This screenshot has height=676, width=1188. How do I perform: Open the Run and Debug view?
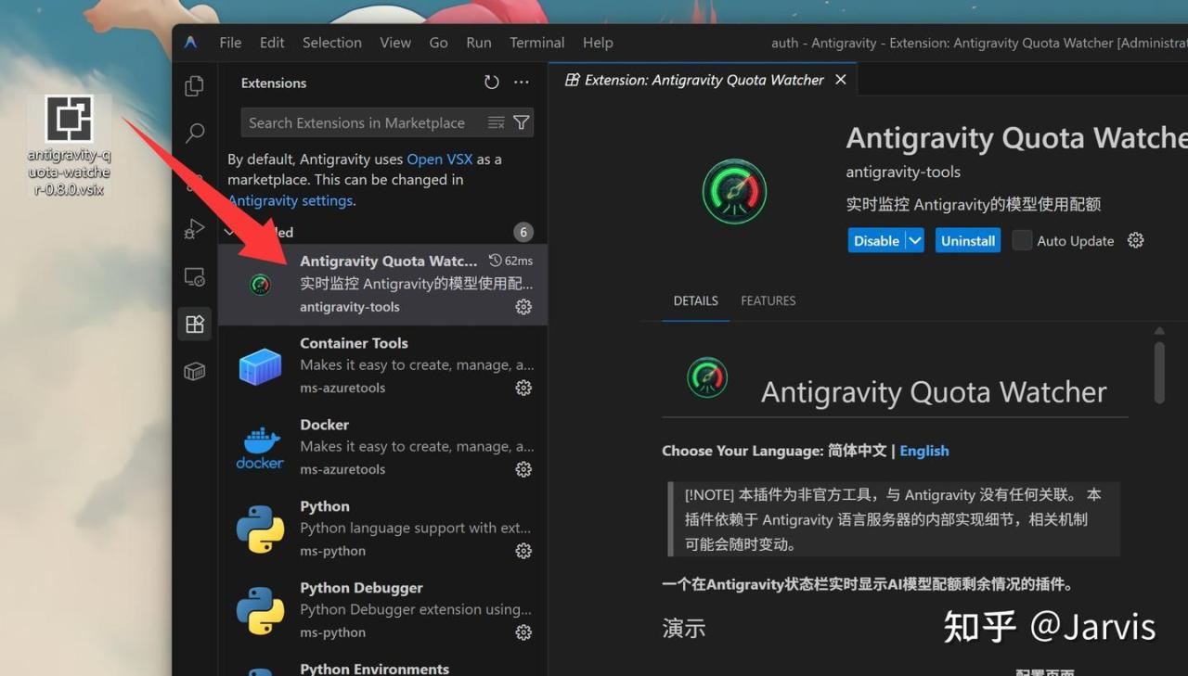(x=194, y=228)
